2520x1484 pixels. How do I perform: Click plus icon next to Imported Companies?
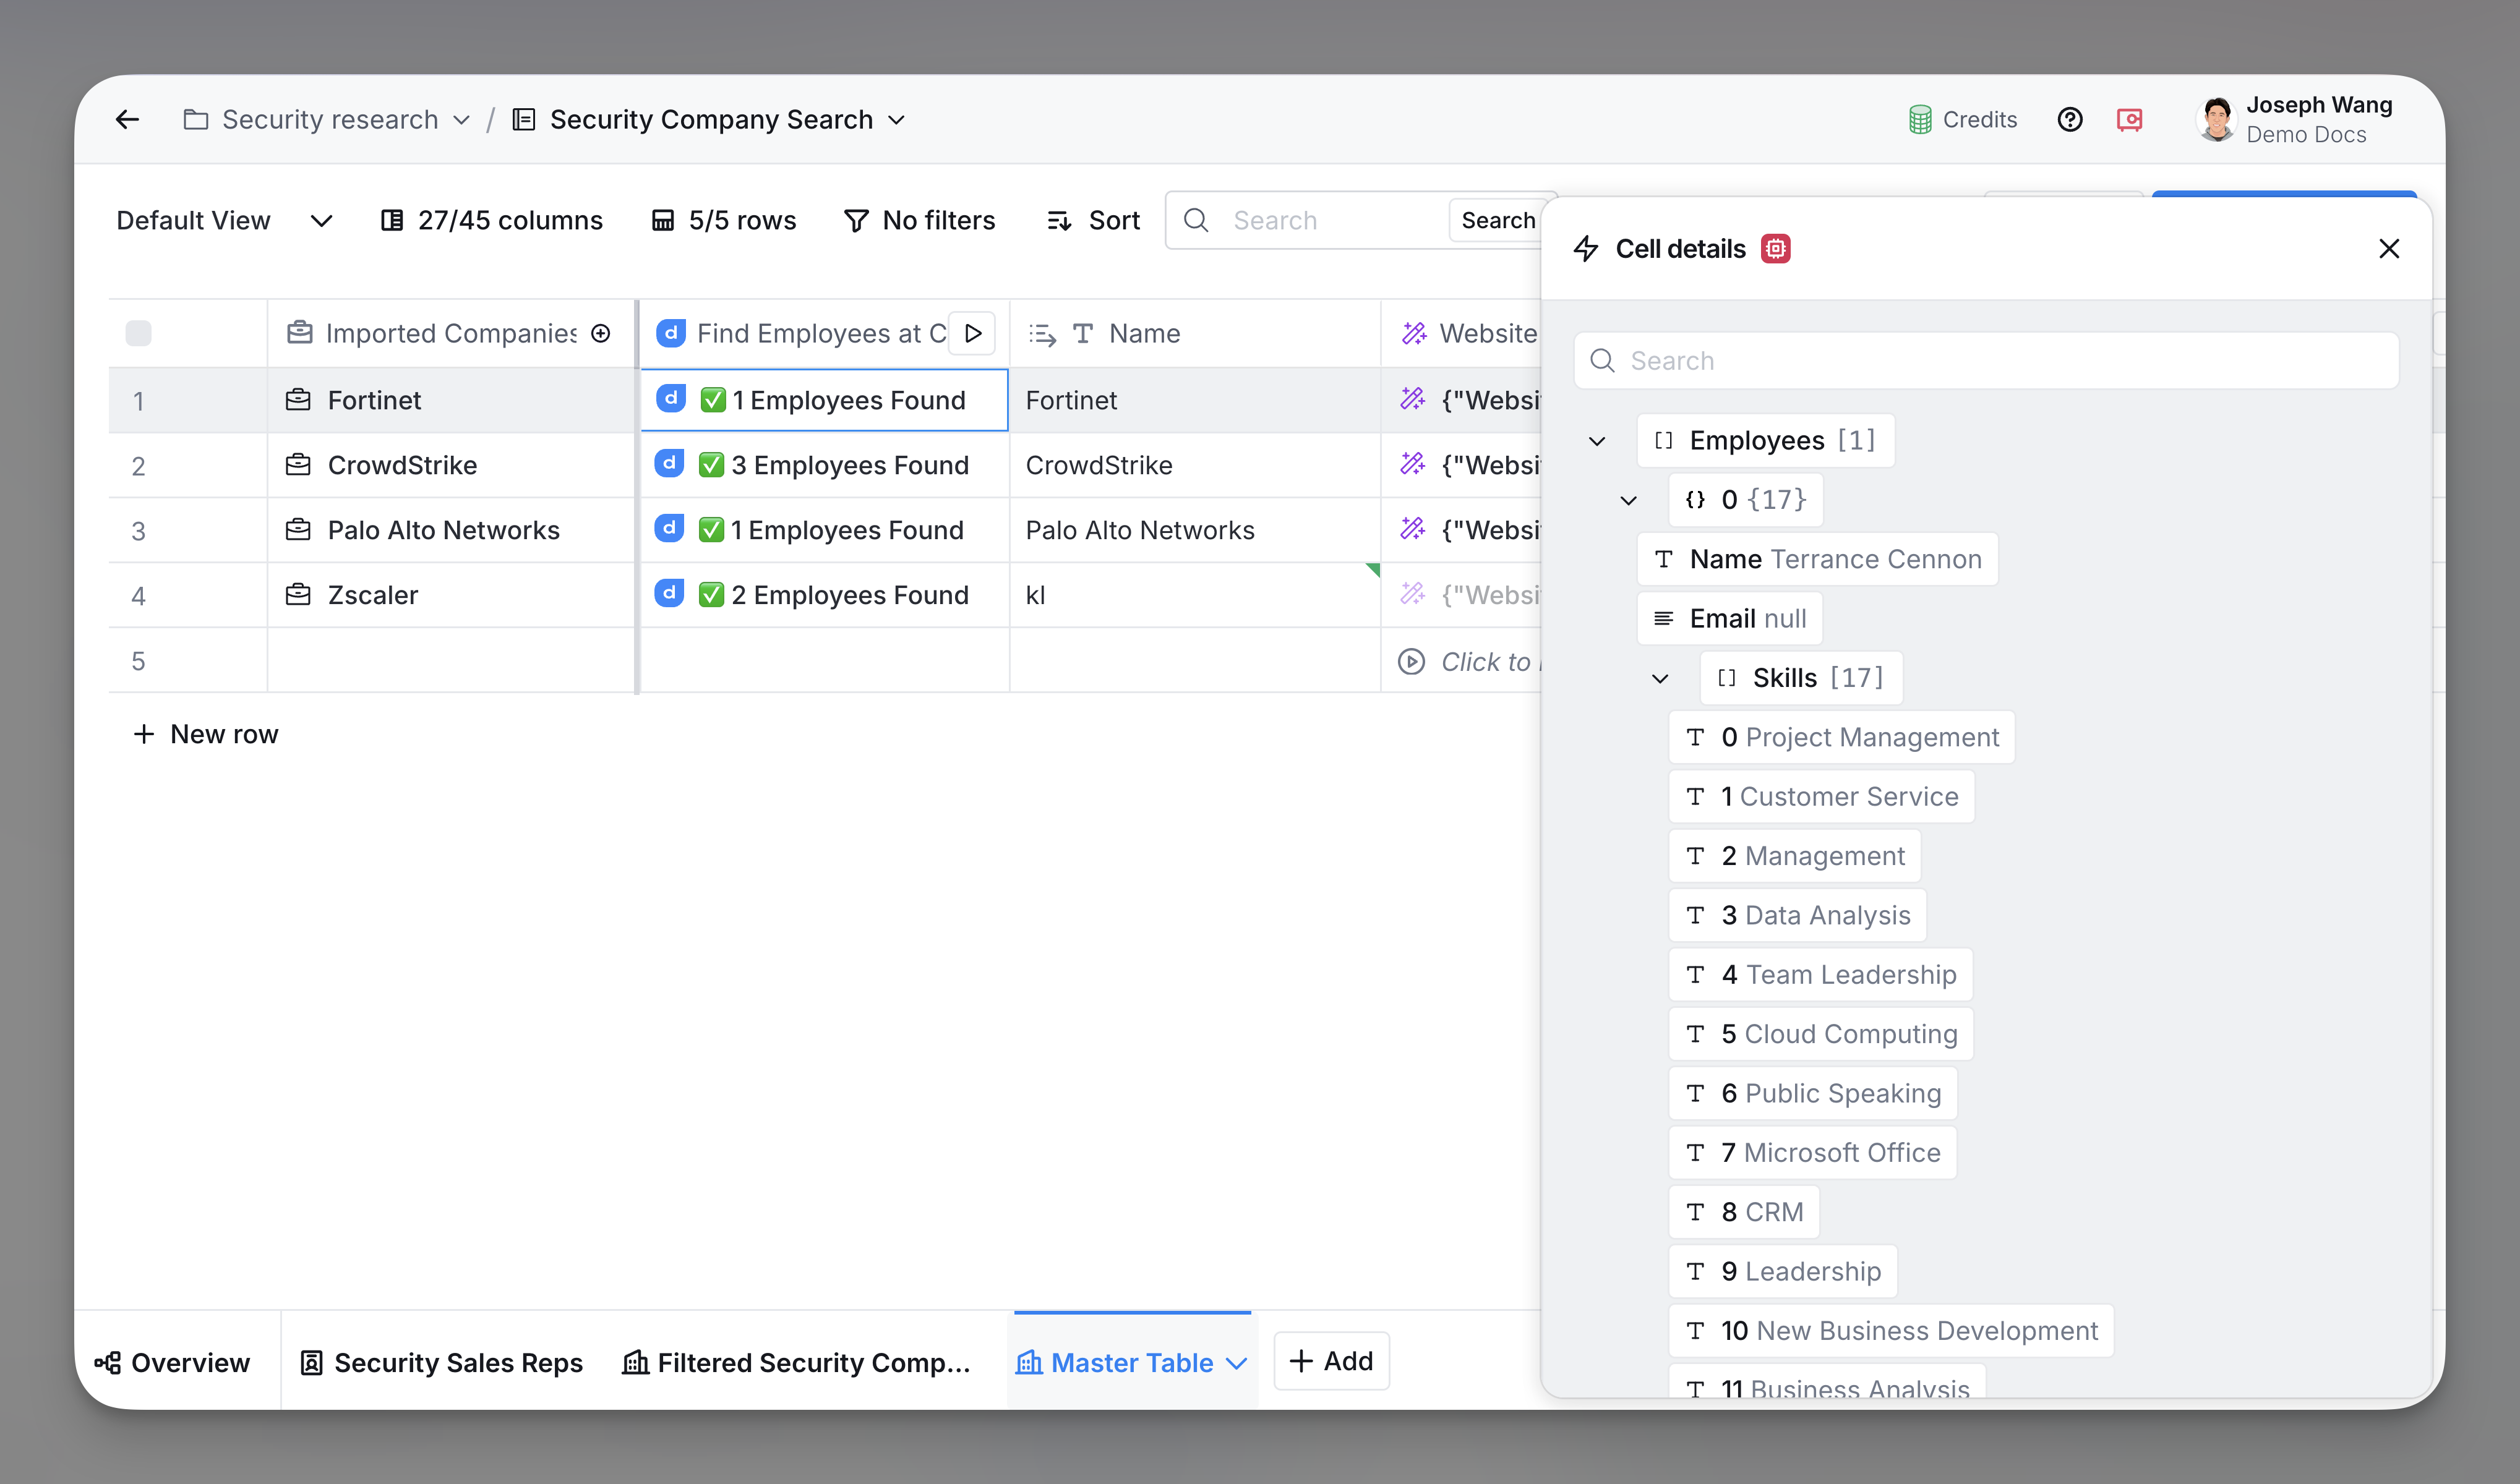coord(600,334)
